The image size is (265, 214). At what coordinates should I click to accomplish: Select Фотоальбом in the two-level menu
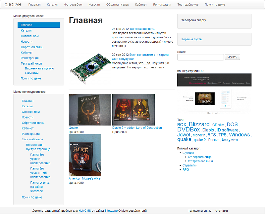click(x=30, y=36)
